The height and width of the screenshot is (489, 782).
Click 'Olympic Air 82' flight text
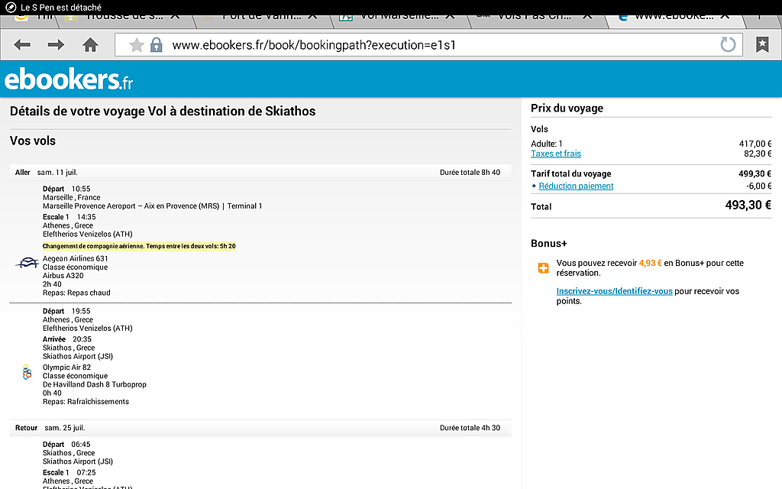click(67, 368)
